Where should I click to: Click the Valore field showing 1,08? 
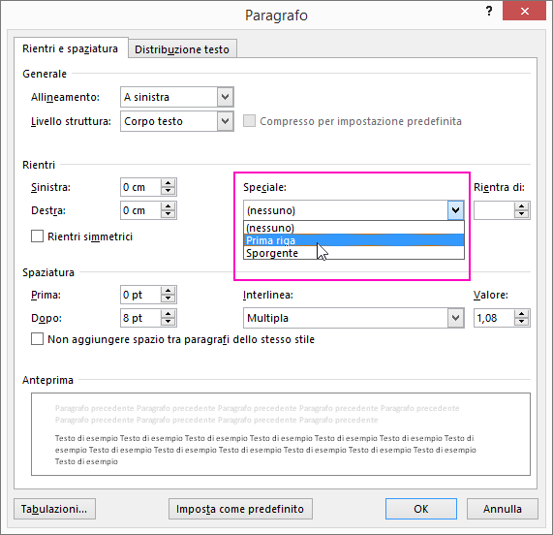click(494, 318)
